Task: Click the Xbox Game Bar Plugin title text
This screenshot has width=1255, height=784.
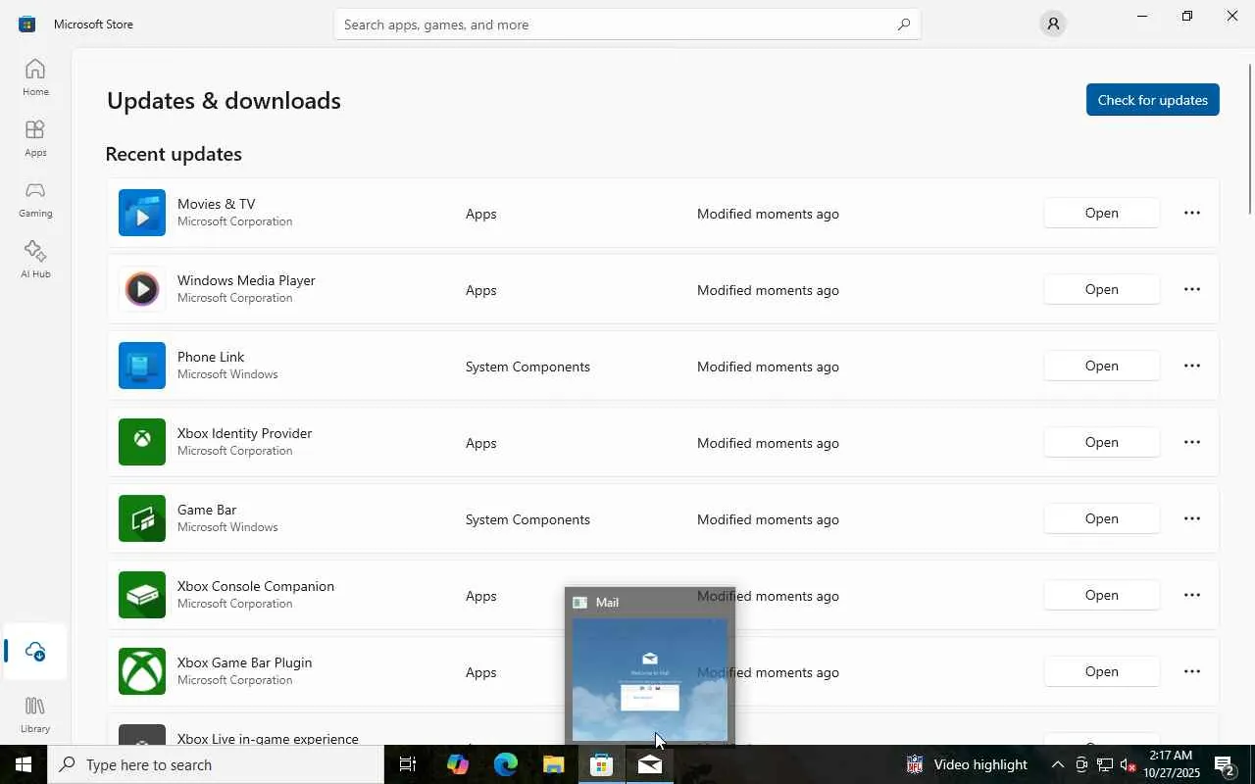Action: (245, 662)
